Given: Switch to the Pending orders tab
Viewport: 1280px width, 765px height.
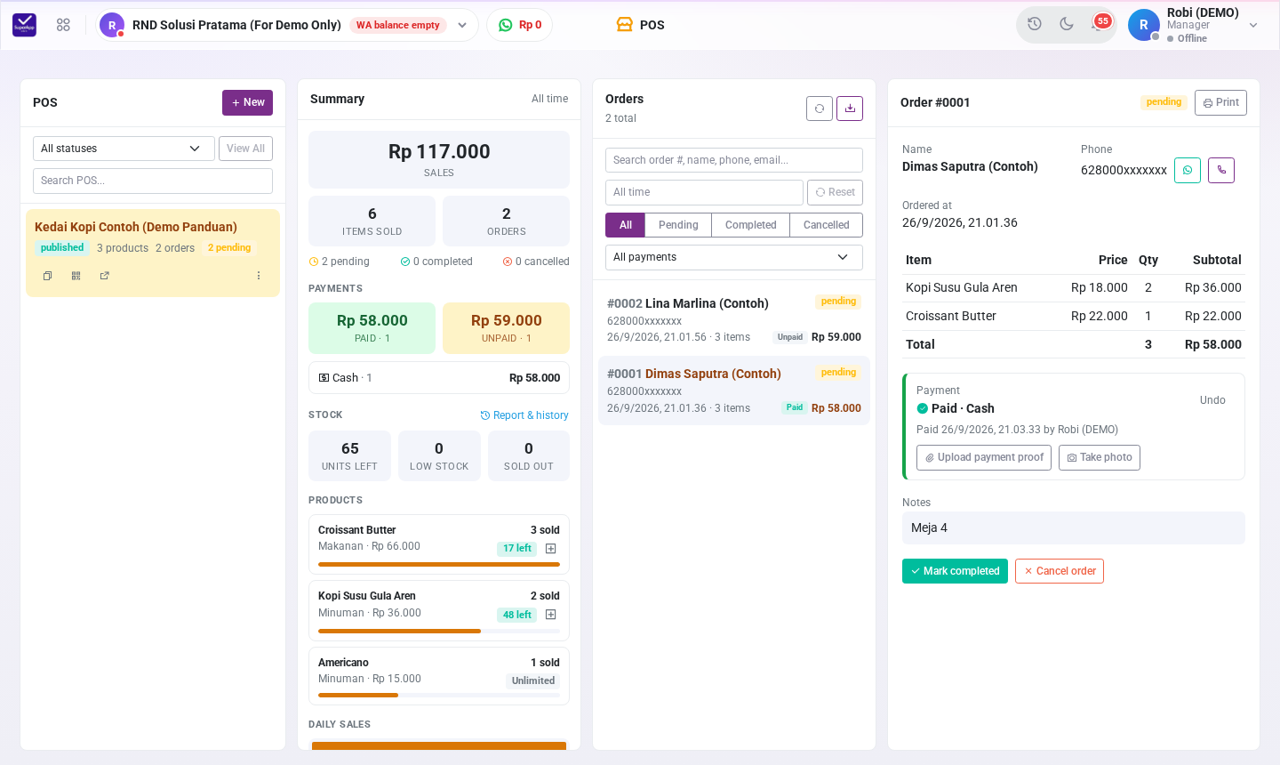Looking at the screenshot, I should [x=678, y=225].
